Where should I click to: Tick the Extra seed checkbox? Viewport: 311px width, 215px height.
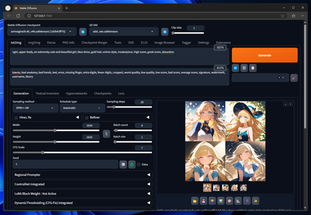pyautogui.click(x=138, y=164)
